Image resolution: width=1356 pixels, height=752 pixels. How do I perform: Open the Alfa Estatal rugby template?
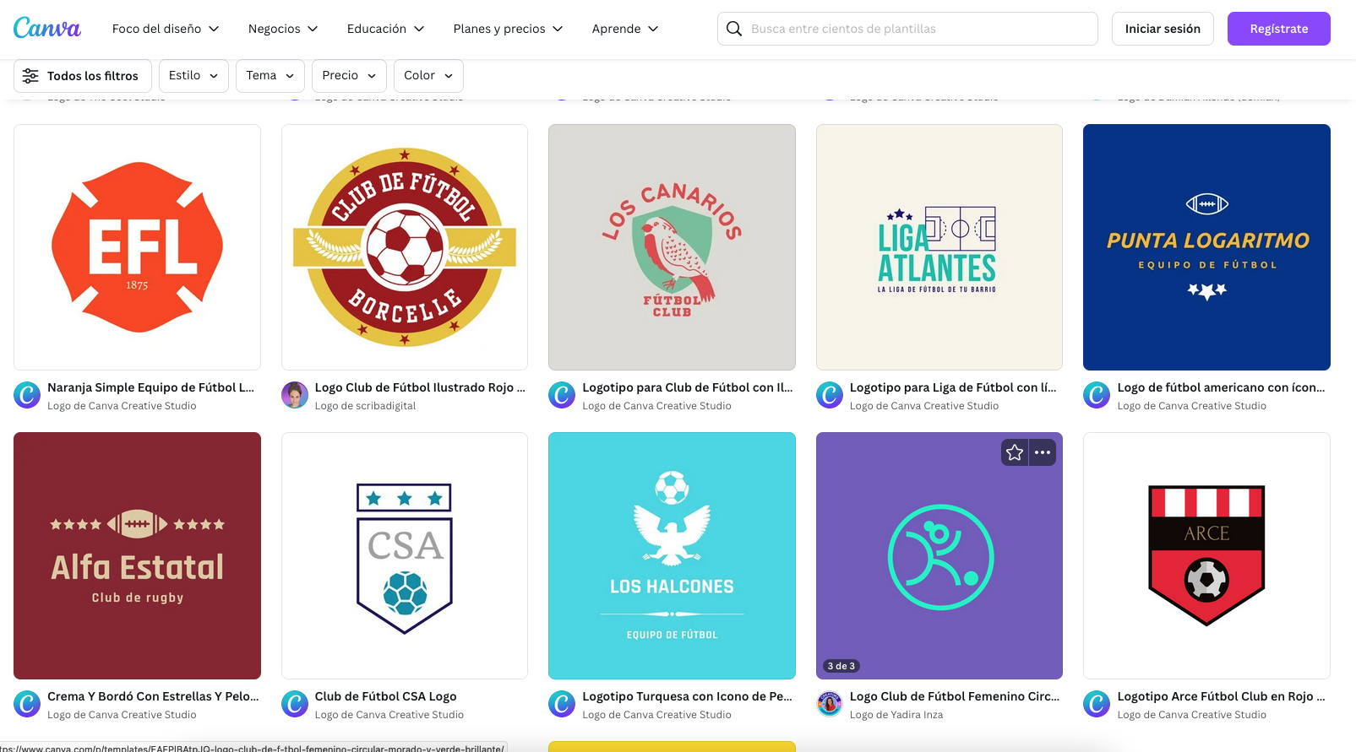click(137, 555)
